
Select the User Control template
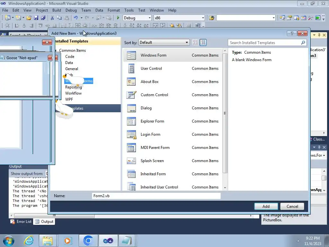[x=173, y=69]
